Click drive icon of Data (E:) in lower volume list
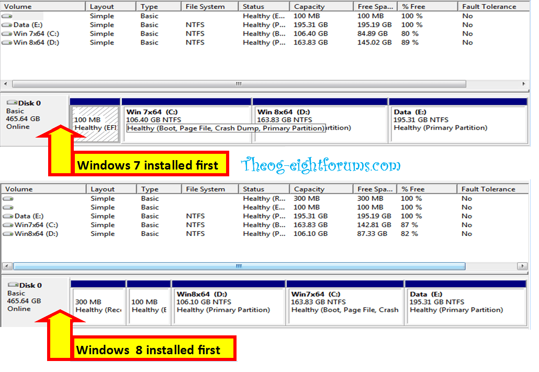The image size is (539, 372). [x=8, y=216]
